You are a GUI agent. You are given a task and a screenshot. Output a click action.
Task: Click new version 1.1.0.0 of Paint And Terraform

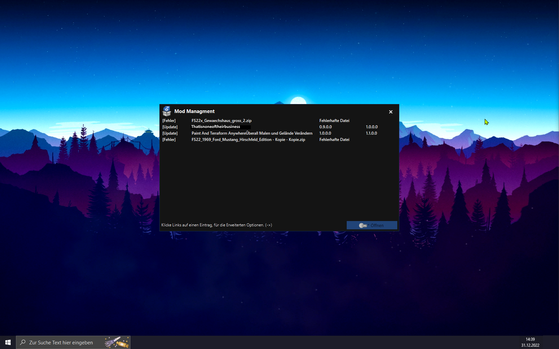point(371,133)
